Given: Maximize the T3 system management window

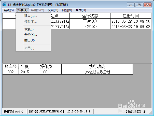Looking at the screenshot, I should [x=139, y=5].
